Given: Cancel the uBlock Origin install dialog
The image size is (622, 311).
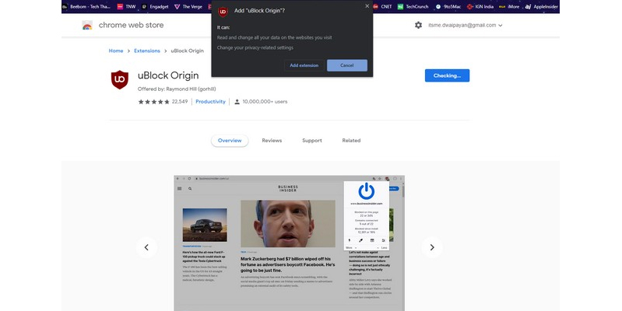Looking at the screenshot, I should 346,65.
